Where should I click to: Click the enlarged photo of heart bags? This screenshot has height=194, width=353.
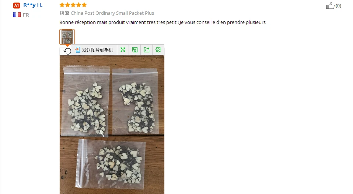(112, 125)
